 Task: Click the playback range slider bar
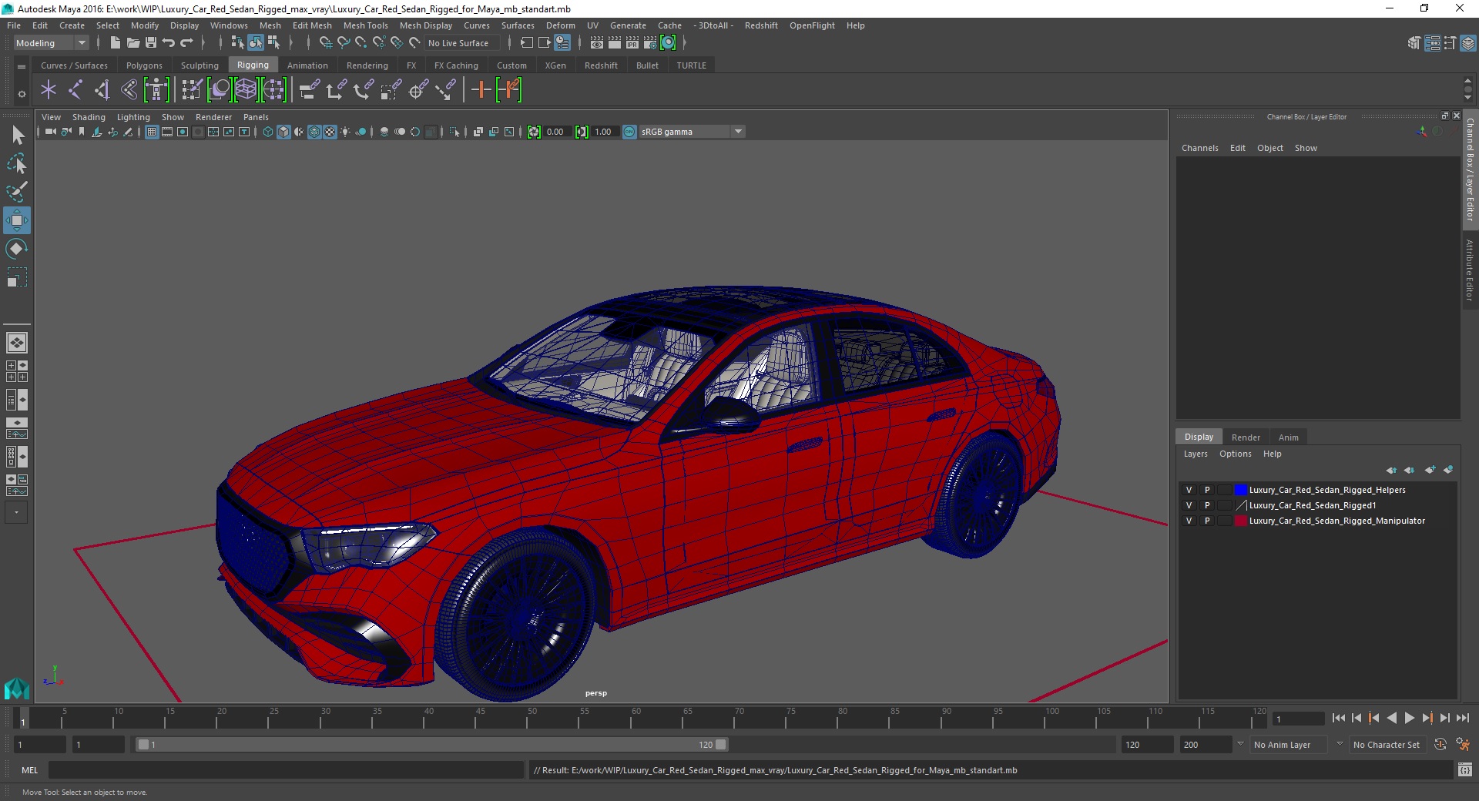click(x=431, y=745)
